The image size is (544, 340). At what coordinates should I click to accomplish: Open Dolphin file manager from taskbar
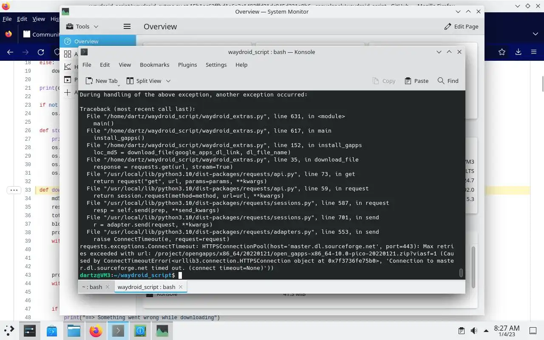click(74, 330)
